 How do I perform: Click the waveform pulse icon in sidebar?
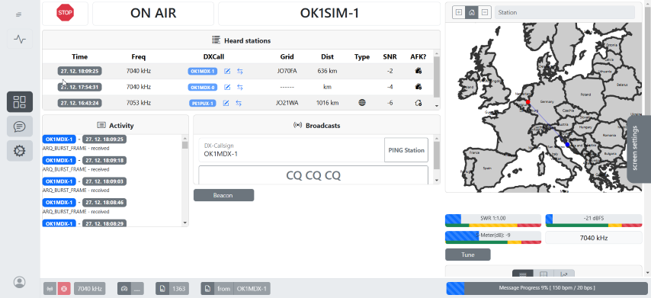20,40
